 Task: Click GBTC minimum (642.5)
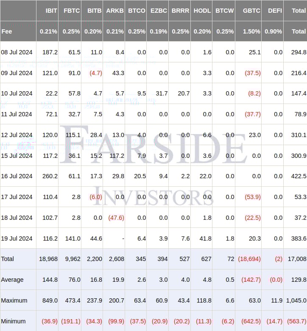click(251, 321)
